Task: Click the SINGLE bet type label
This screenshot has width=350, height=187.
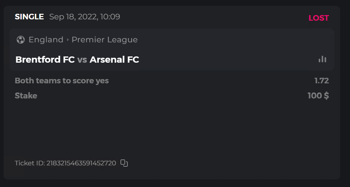Action: [x=29, y=17]
